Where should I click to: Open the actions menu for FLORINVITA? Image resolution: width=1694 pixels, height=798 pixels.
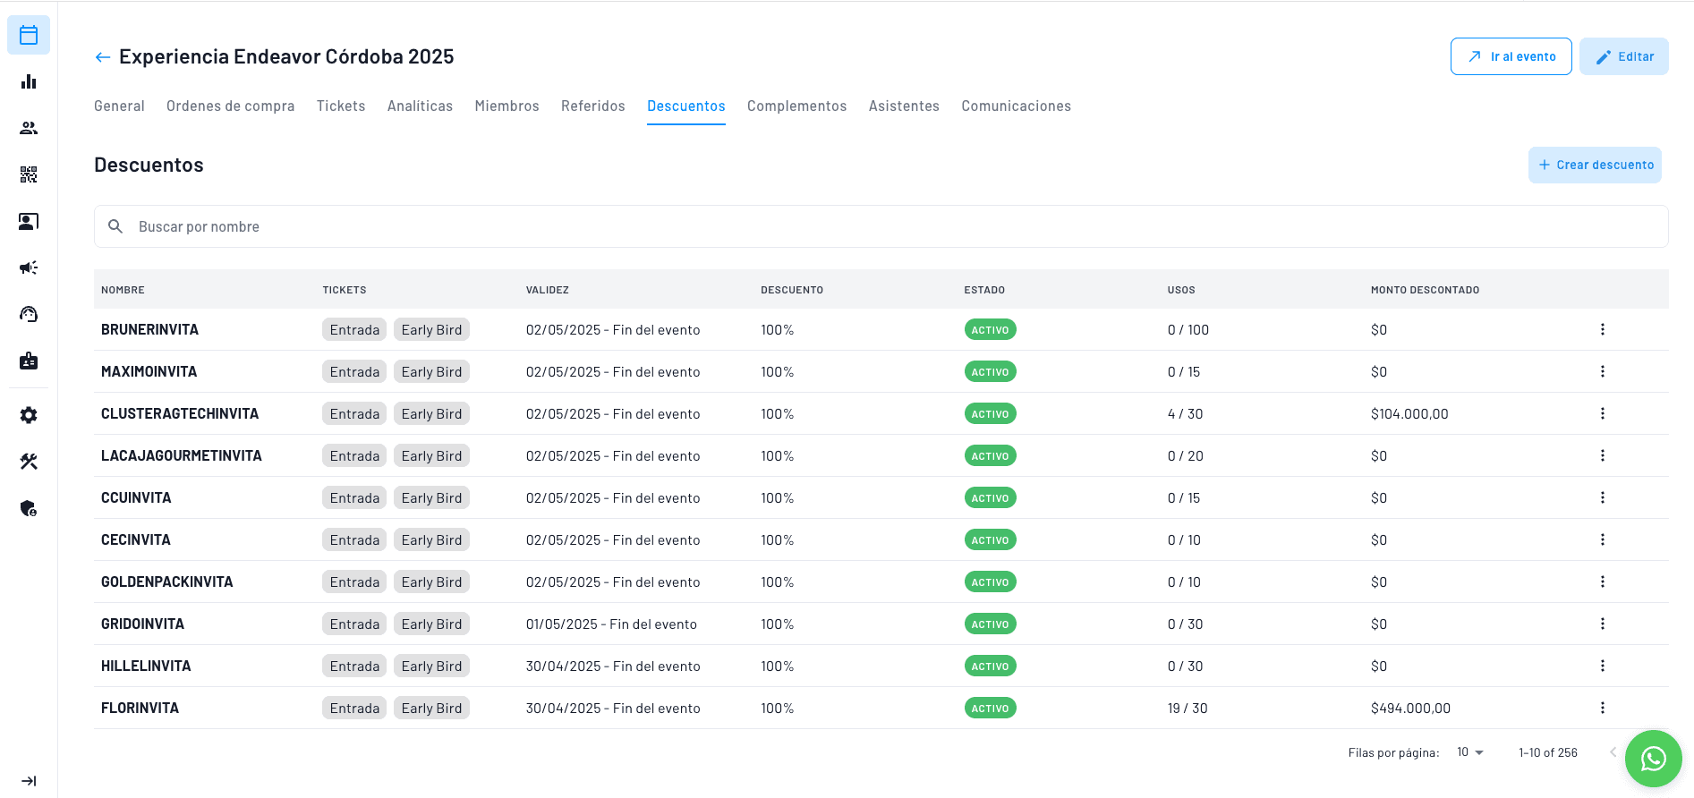[1602, 708]
